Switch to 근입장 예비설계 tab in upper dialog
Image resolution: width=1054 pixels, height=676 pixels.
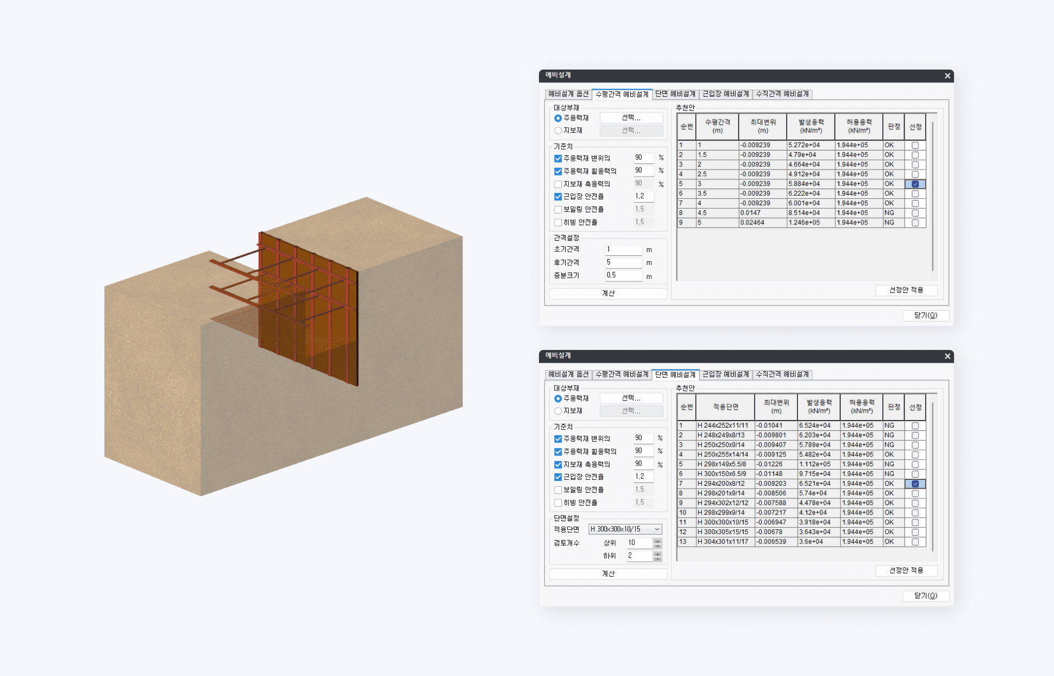725,94
